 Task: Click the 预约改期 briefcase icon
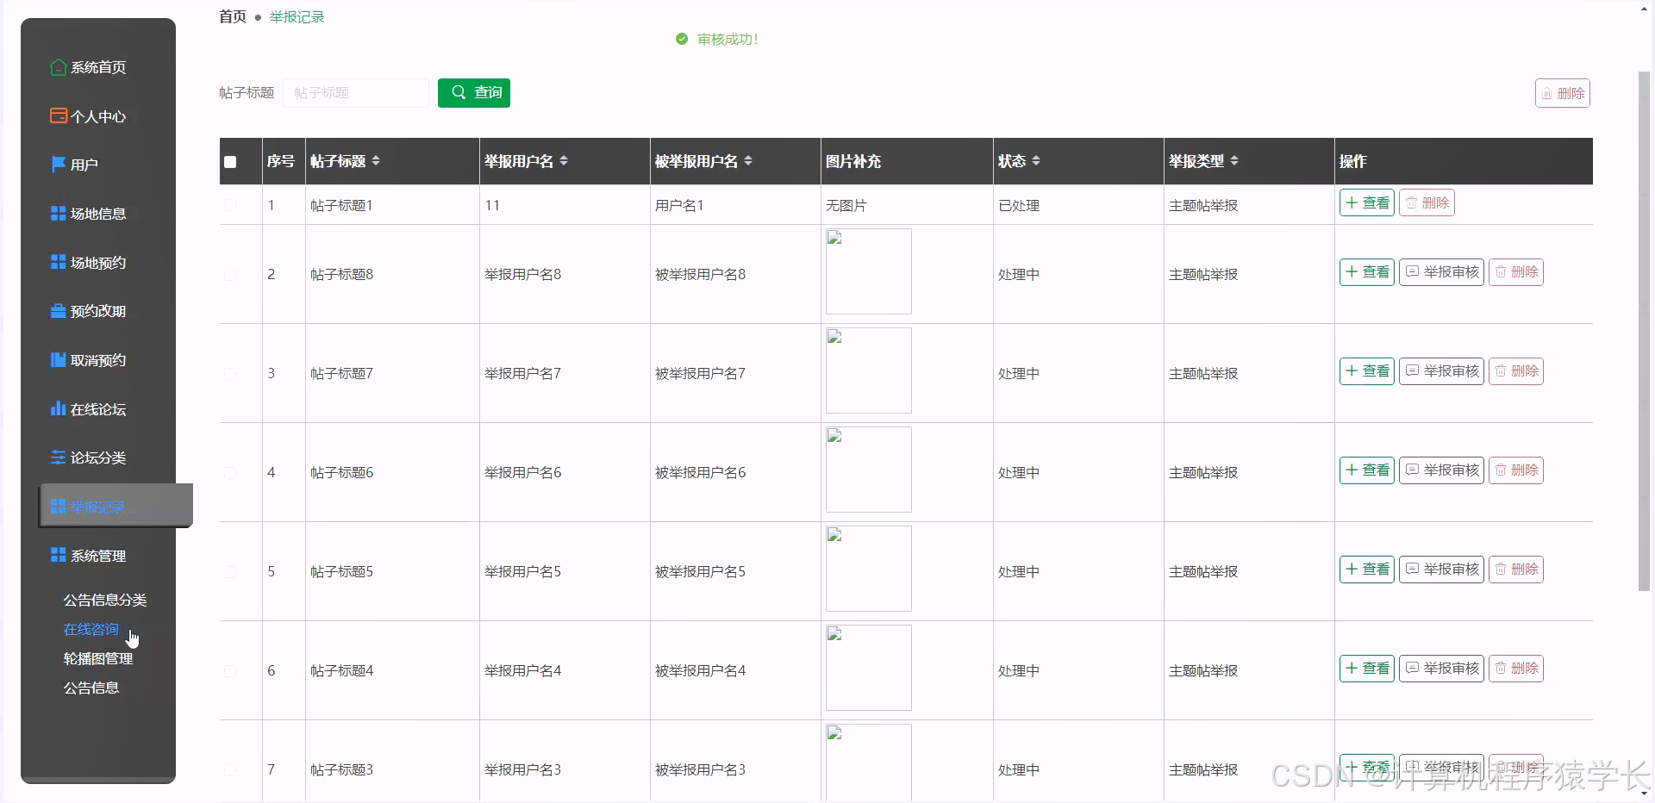click(58, 311)
